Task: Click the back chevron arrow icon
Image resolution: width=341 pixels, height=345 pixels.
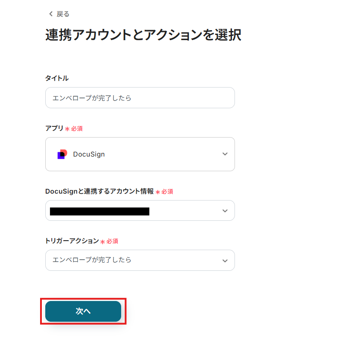Action: tap(51, 14)
